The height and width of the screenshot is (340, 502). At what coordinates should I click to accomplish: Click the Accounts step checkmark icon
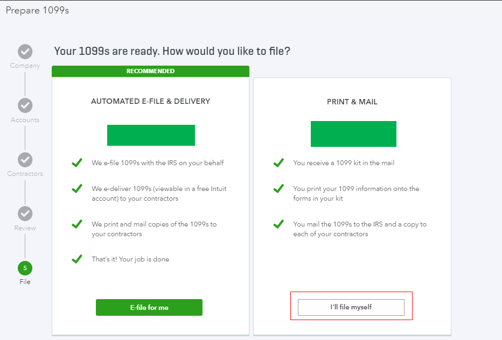[25, 105]
